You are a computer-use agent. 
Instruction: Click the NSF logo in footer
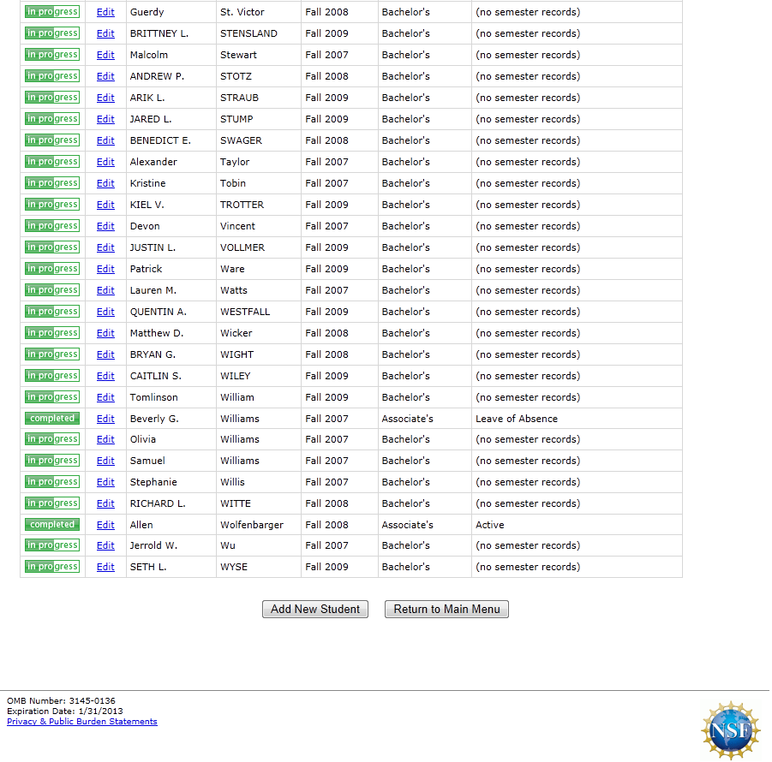click(x=731, y=729)
